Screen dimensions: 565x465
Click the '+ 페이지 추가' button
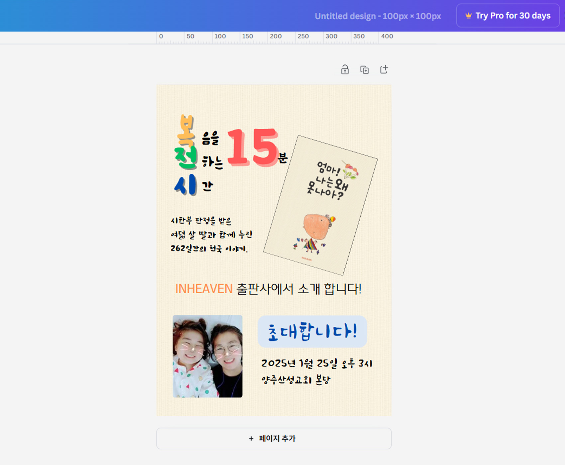point(274,438)
